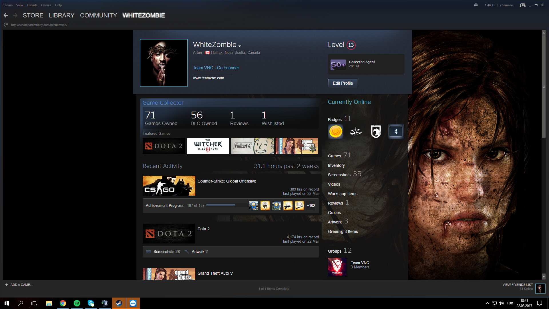Open the Videos link
This screenshot has width=549, height=309.
(x=334, y=184)
